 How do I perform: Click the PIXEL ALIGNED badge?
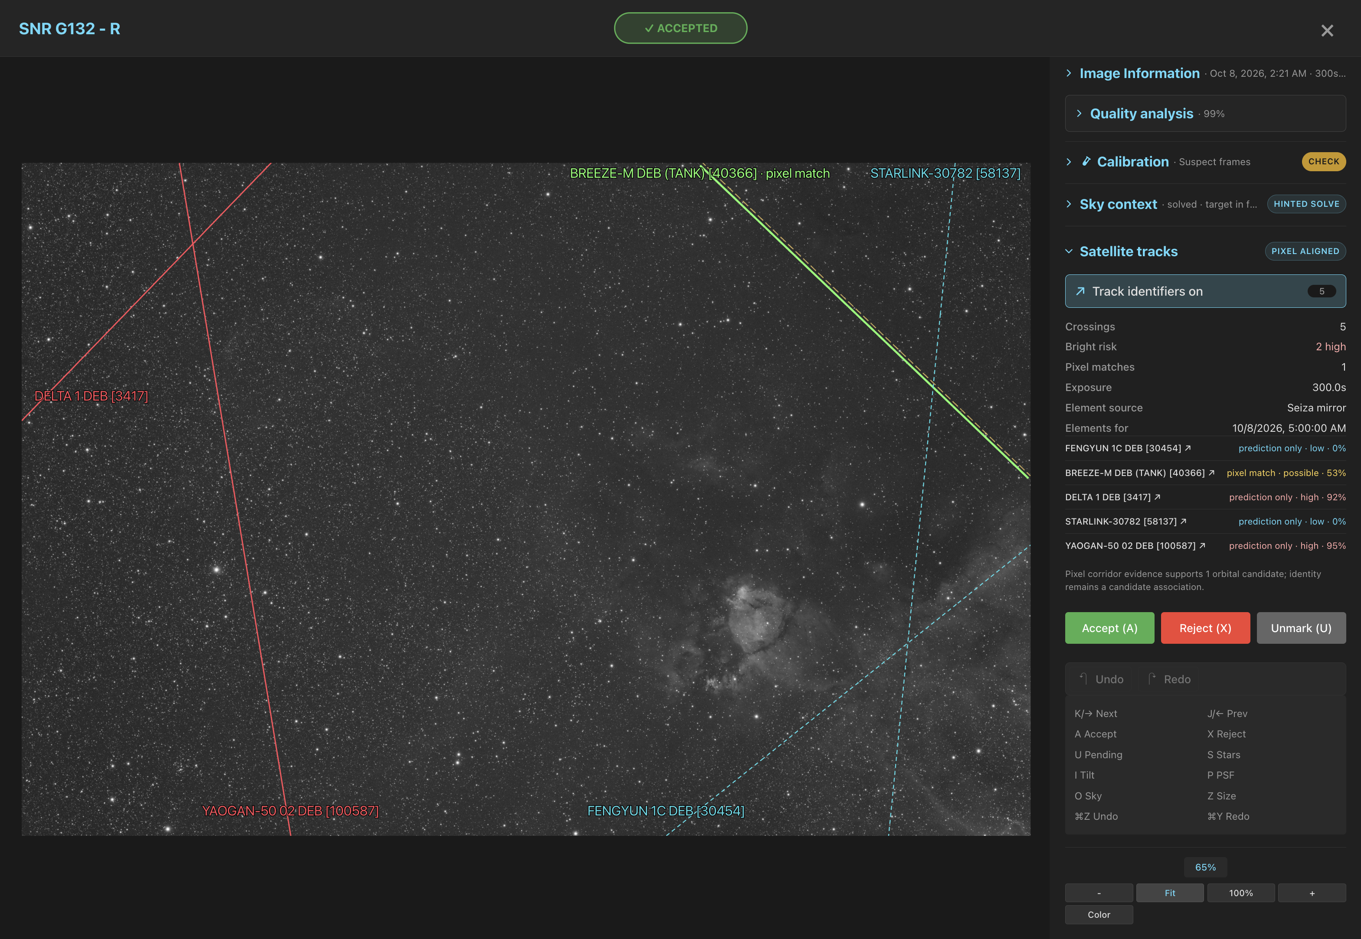click(1305, 251)
